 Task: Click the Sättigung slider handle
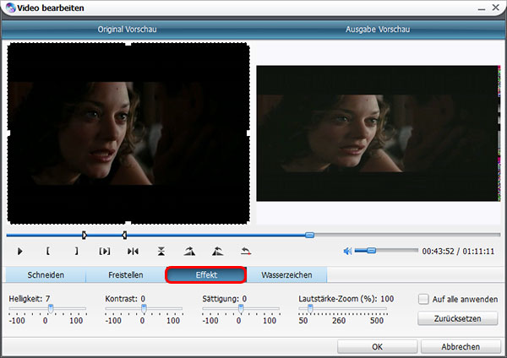coord(241,308)
